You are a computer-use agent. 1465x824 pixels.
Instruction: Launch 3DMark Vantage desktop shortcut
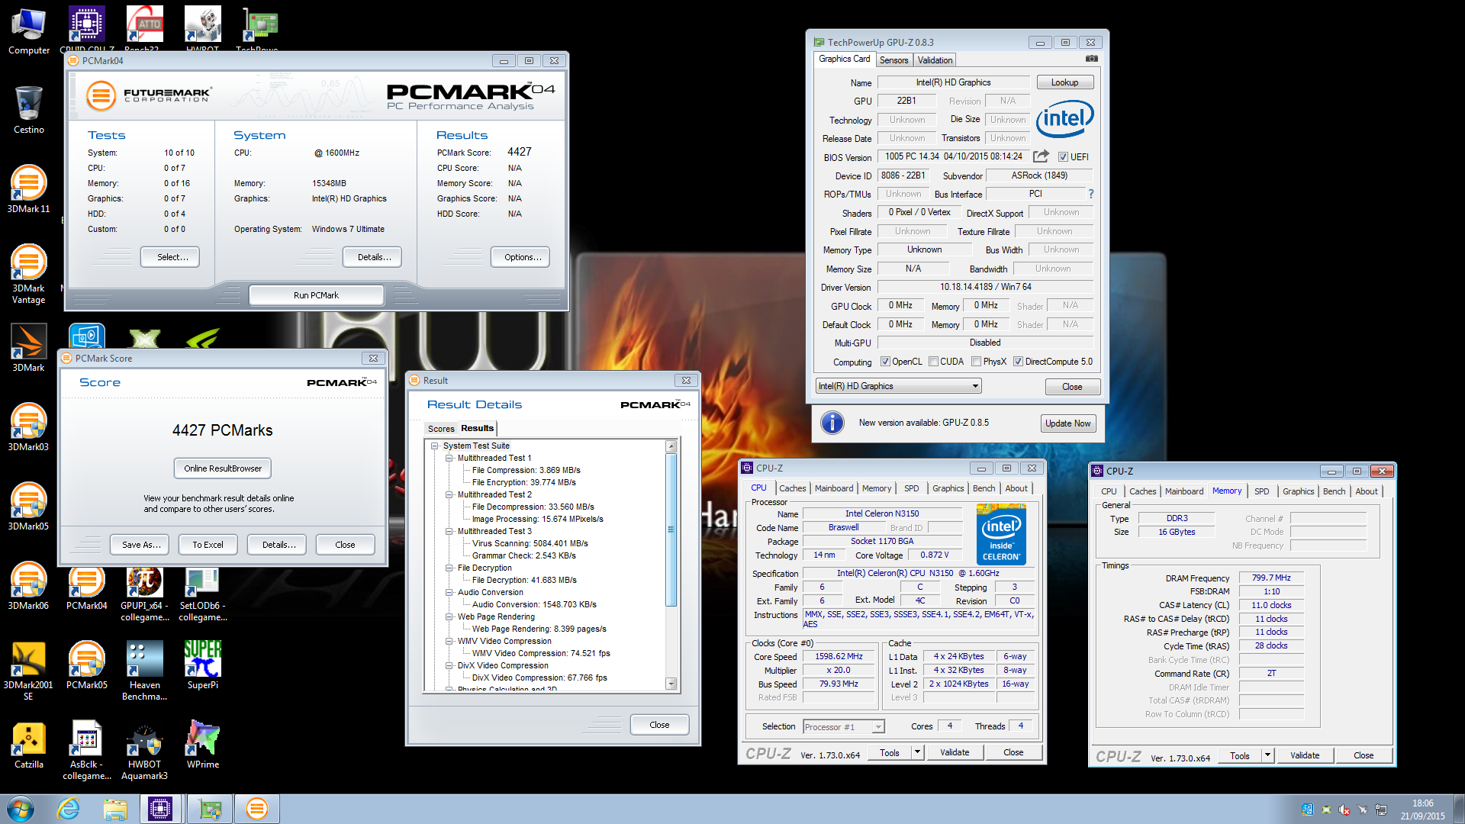(29, 273)
